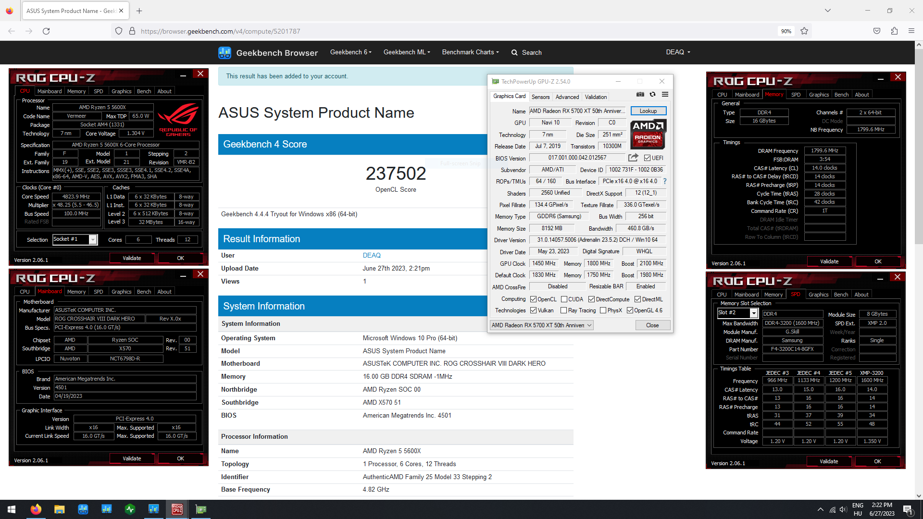Refresh GPU-Z readings
Viewport: 923px width, 519px height.
pyautogui.click(x=652, y=95)
